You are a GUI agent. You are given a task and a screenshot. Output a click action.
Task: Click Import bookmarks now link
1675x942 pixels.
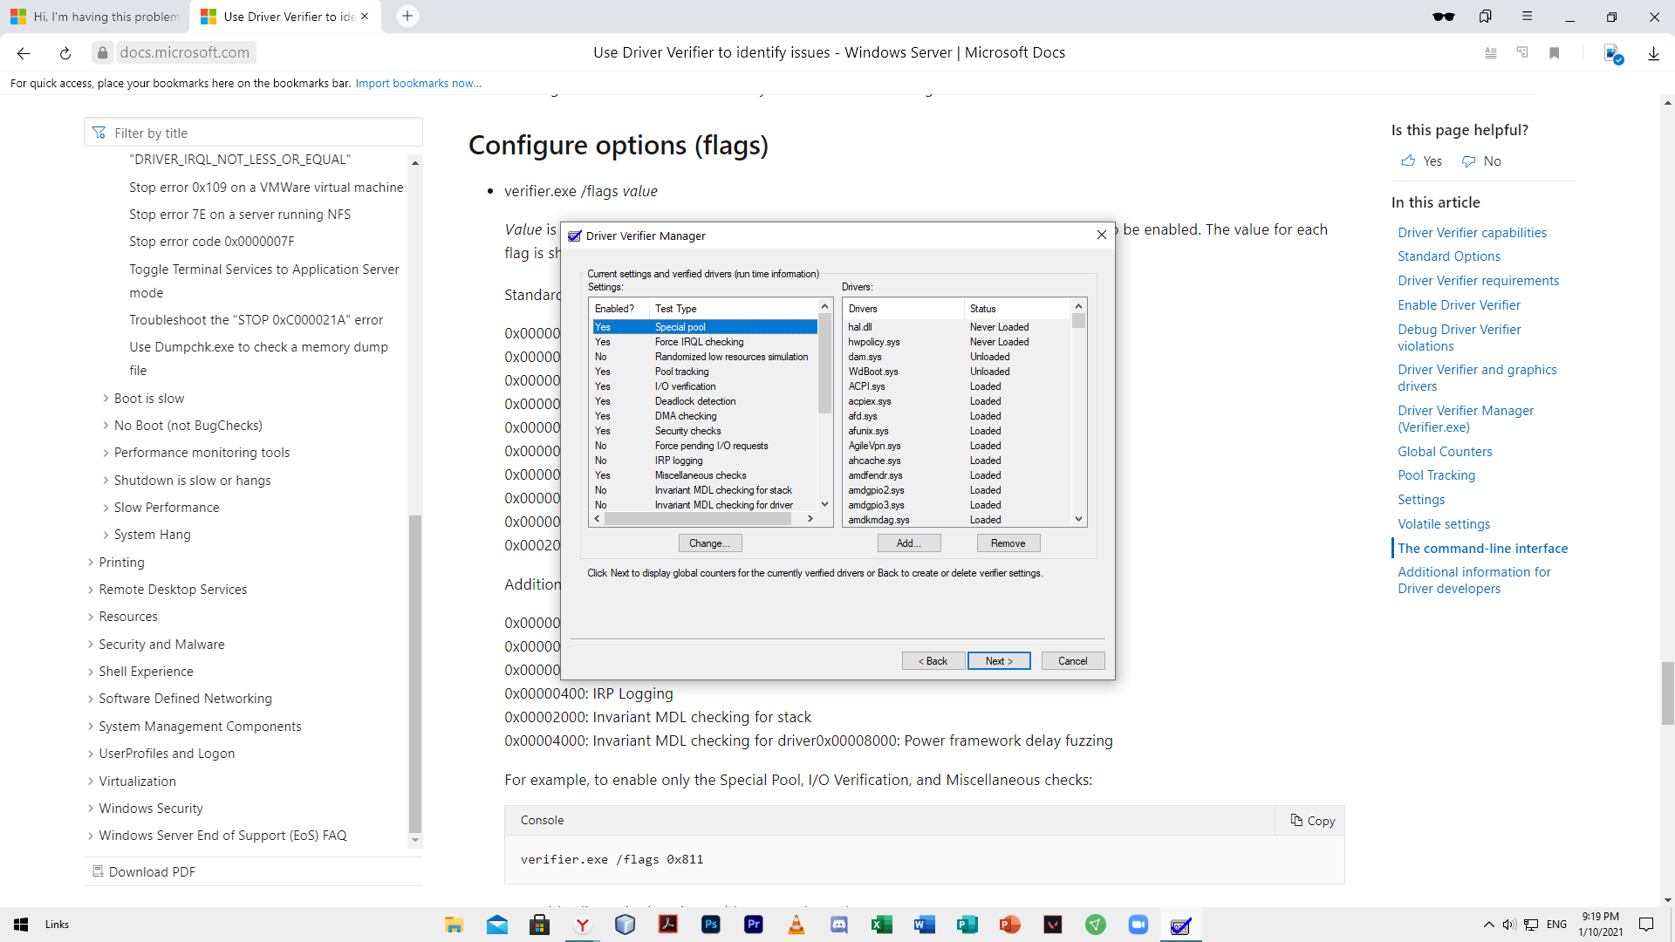(418, 84)
